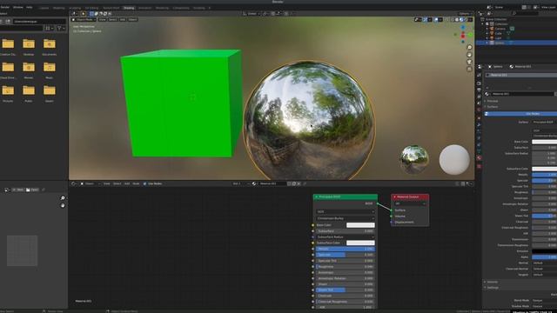Viewport: 557px width, 313px height.
Task: Click the outliner search field
Action: [x=525, y=14]
